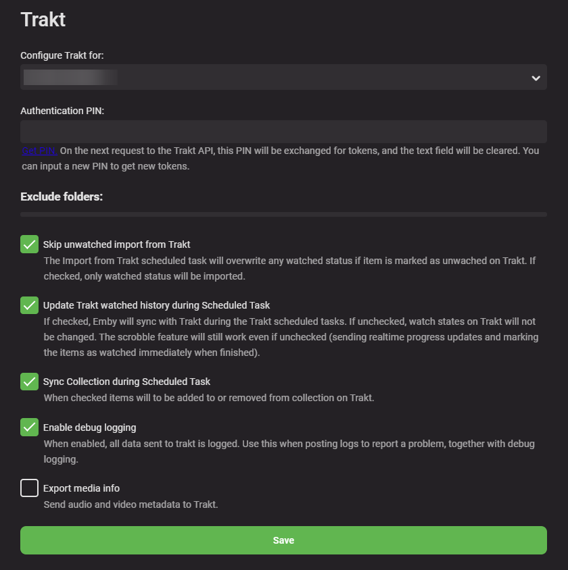Image resolution: width=568 pixels, height=570 pixels.
Task: Click the Trakt page heading
Action: click(43, 20)
